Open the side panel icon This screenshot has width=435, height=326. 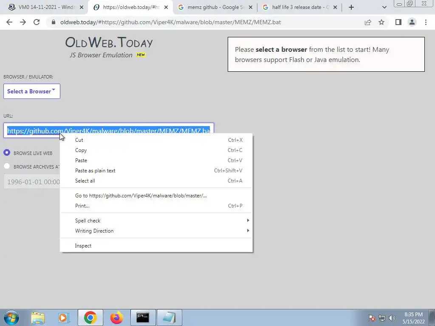point(398,22)
